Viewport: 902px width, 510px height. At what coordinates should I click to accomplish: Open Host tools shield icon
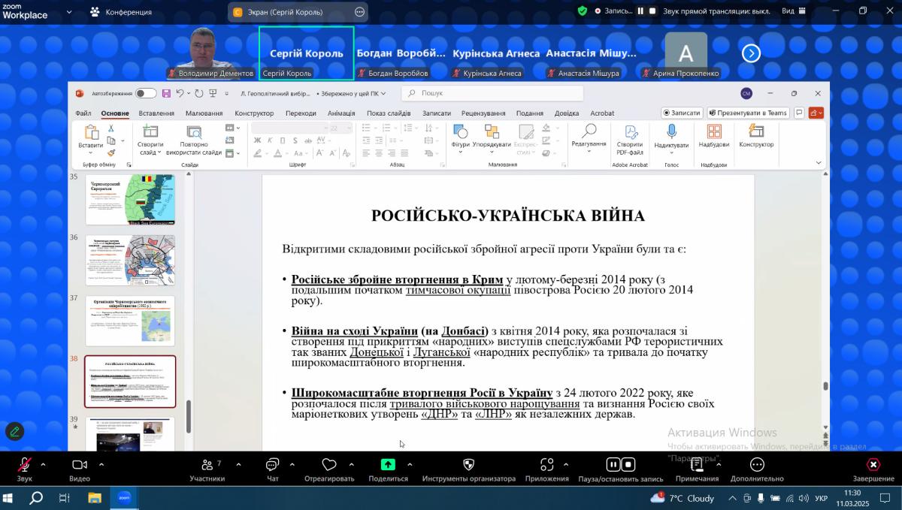468,465
